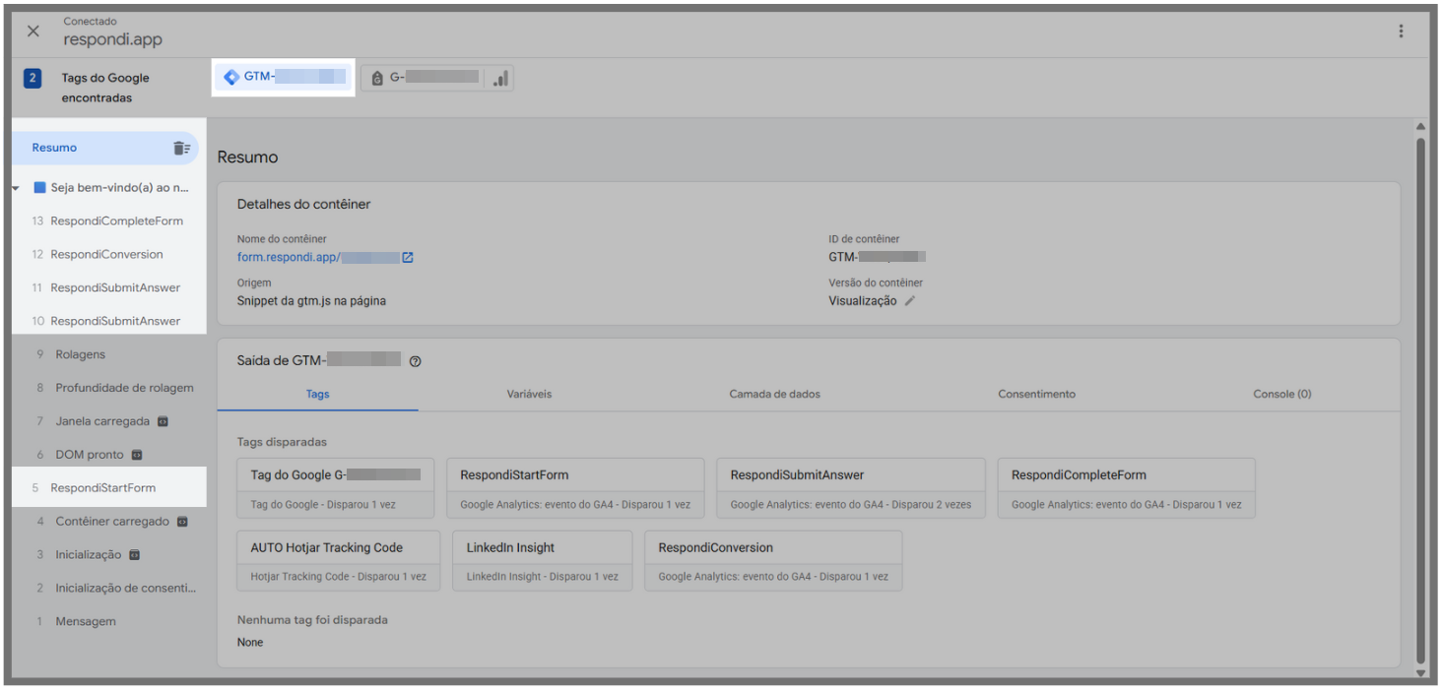The width and height of the screenshot is (1442, 691).
Task: Click the Detalhes do contêiner heading
Action: 303,204
